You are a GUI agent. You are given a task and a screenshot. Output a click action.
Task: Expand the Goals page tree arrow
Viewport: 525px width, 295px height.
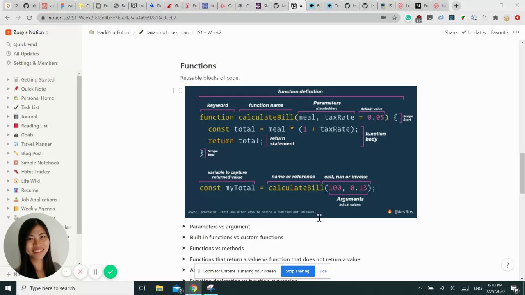click(8, 135)
